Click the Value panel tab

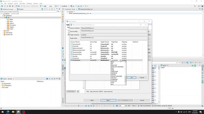164,66
